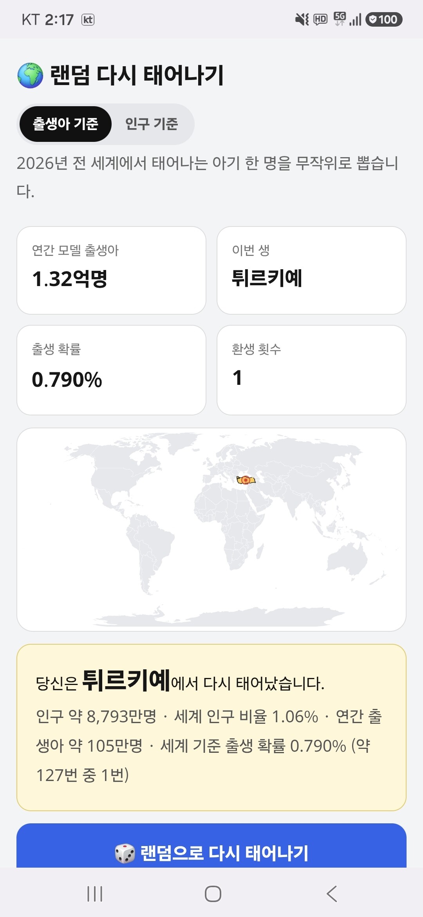The height and width of the screenshot is (917, 423).
Task: Tap the kt carrier badge icon
Action: 88,20
